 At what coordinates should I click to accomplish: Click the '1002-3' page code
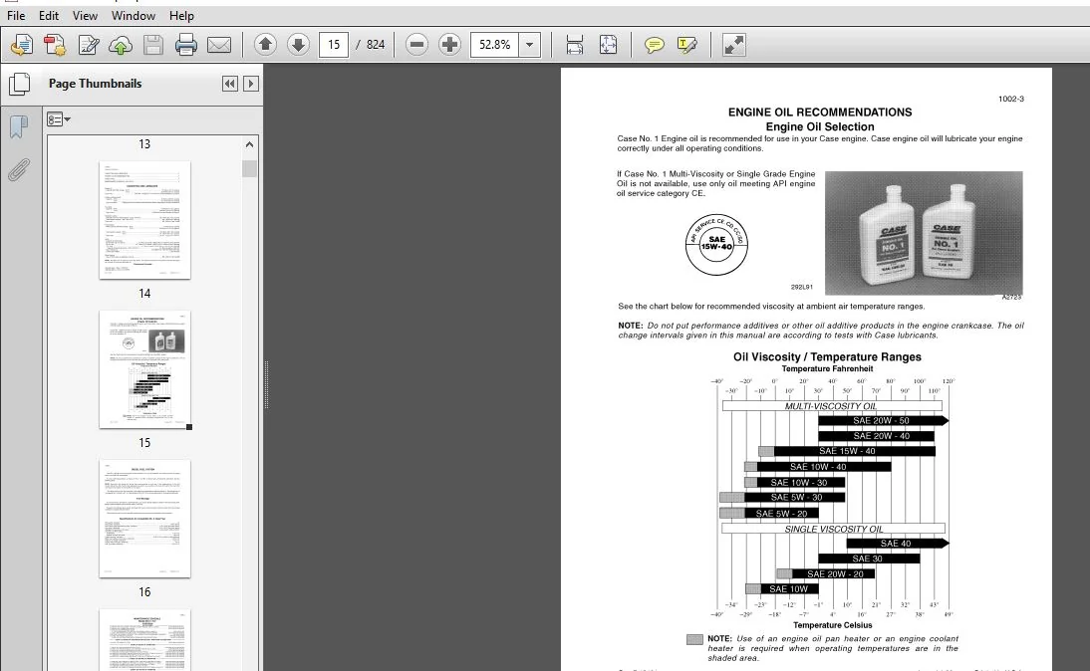[x=1010, y=99]
